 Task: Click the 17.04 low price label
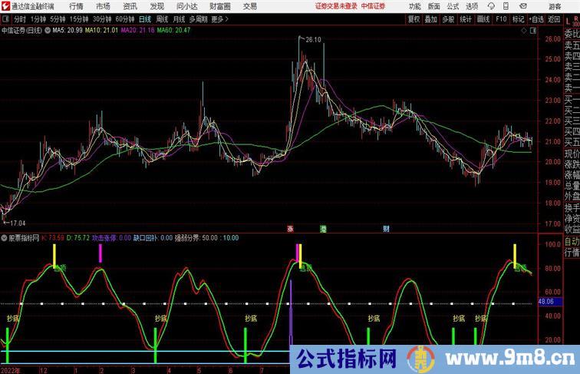tap(18, 223)
